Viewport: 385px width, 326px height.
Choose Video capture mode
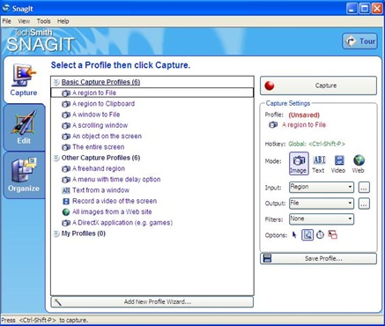pyautogui.click(x=338, y=164)
